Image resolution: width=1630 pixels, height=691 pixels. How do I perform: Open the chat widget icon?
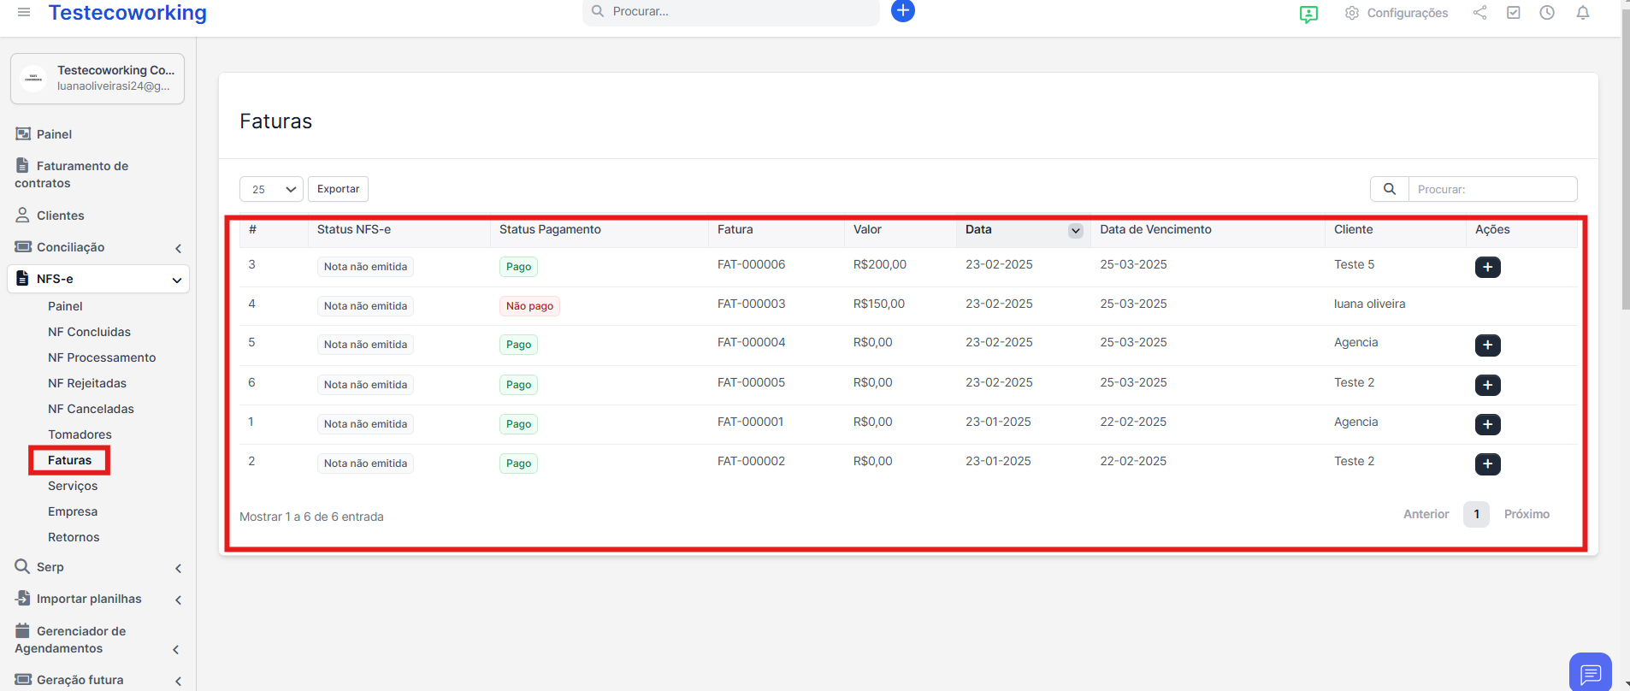click(1590, 673)
